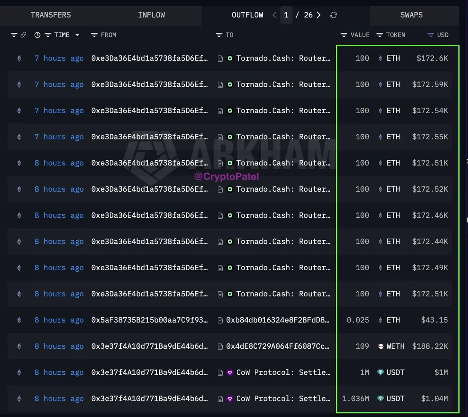Click the contract icon beside the 0xb84db016324e address
Screen dimensions: 468x417
220,320
